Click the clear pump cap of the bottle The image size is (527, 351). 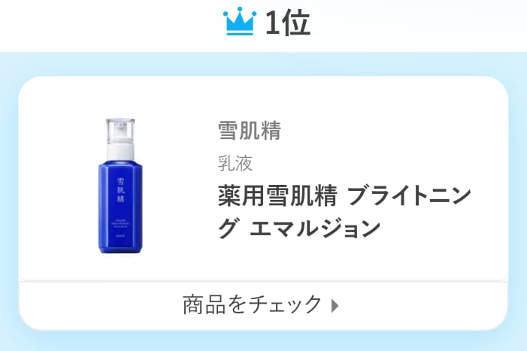point(120,132)
